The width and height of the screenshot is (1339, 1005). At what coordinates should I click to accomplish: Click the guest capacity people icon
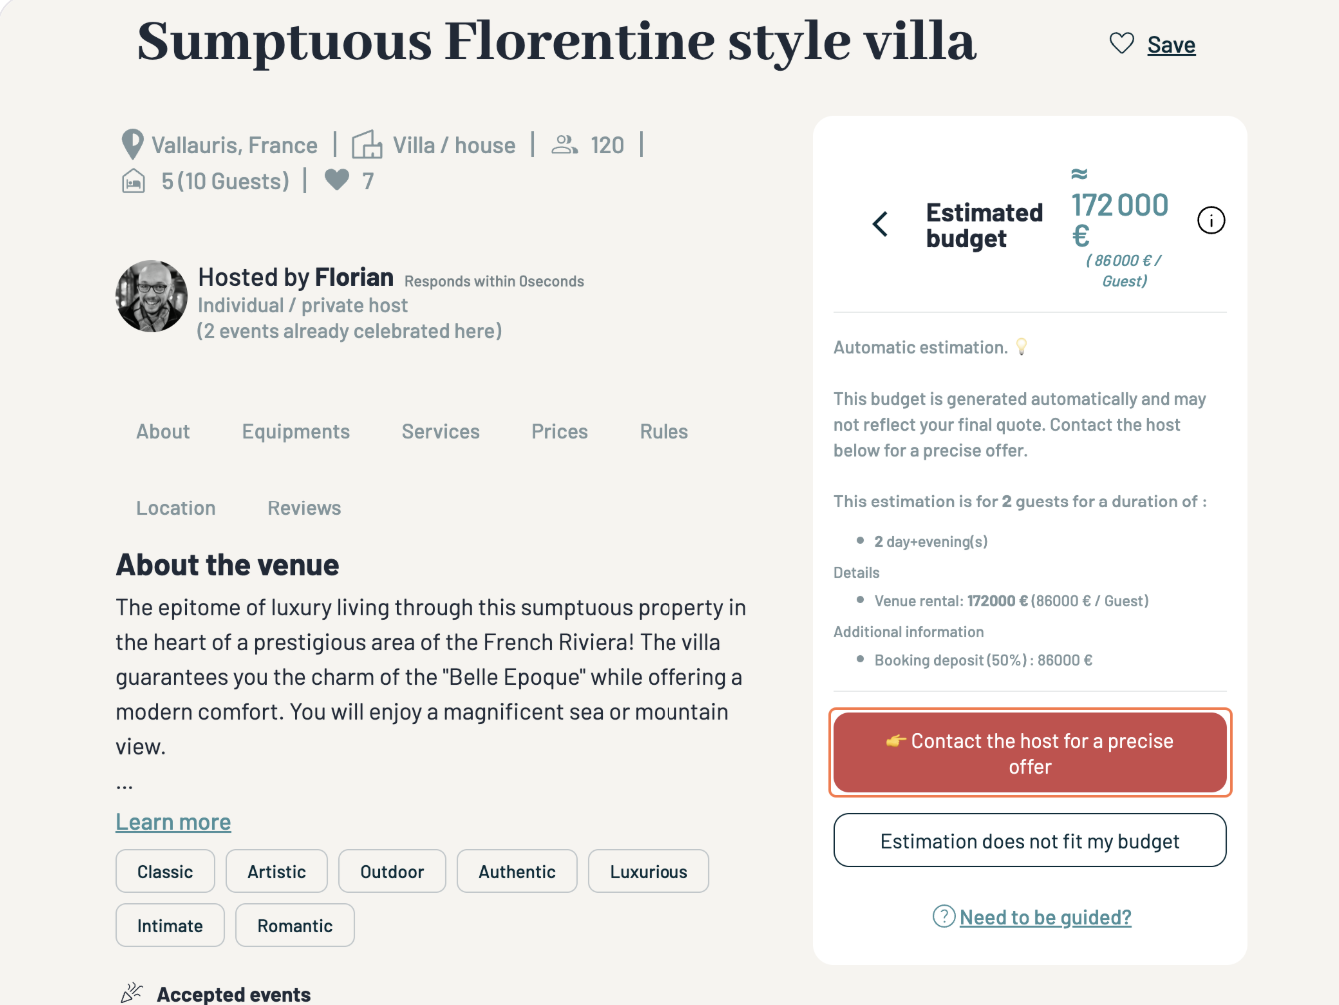[x=565, y=145]
